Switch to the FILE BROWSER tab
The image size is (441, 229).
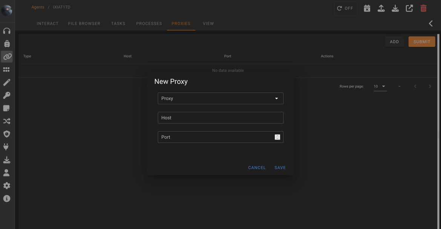click(84, 23)
